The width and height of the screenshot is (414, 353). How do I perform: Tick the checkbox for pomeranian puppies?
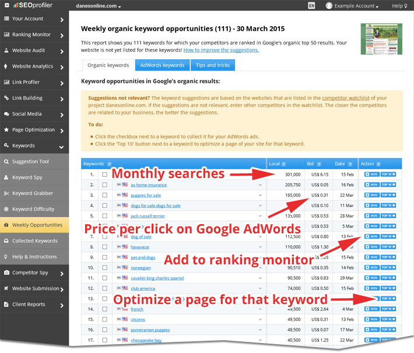pos(105,330)
